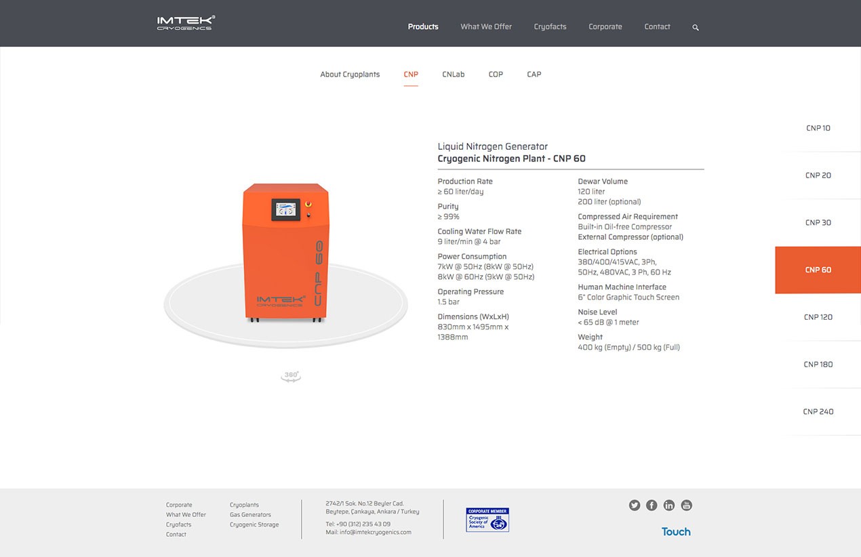Screen dimensions: 861x557
Task: Select CNP 10 model
Action: 818,128
